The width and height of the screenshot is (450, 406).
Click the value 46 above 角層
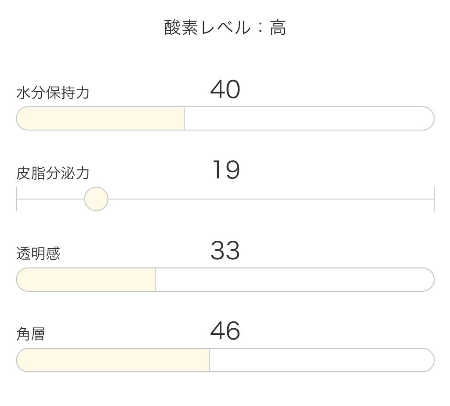pos(225,333)
